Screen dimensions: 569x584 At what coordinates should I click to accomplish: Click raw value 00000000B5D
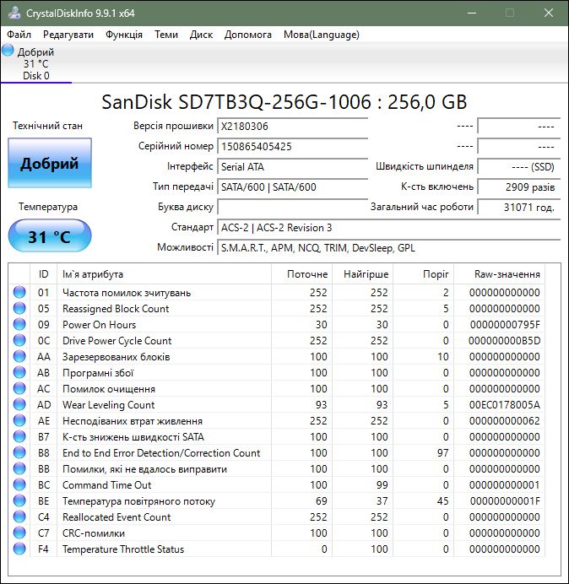tap(504, 341)
